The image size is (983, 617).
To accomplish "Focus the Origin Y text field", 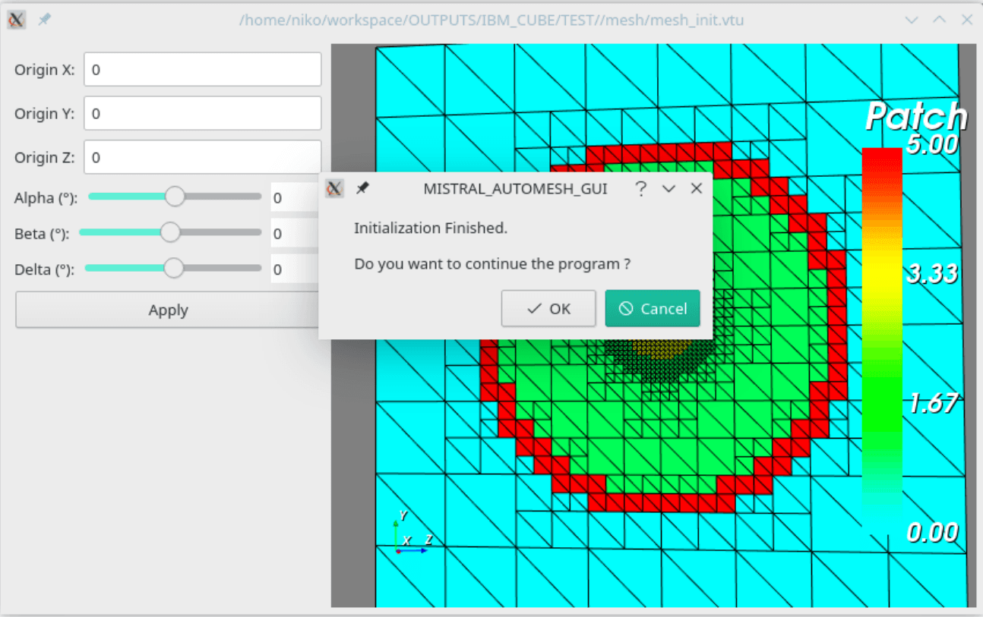I will (202, 114).
